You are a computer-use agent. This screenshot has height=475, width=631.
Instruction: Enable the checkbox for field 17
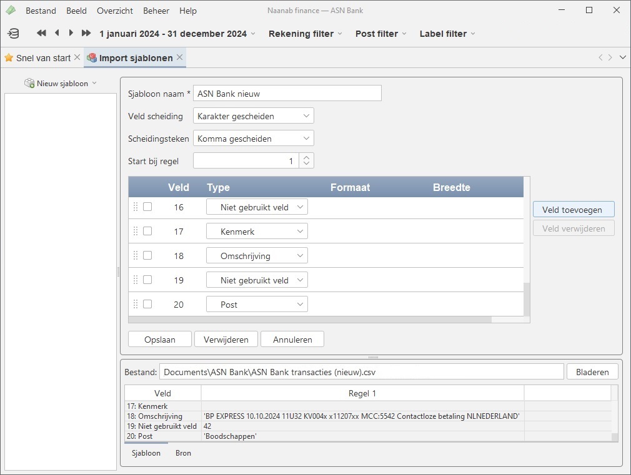[147, 231]
